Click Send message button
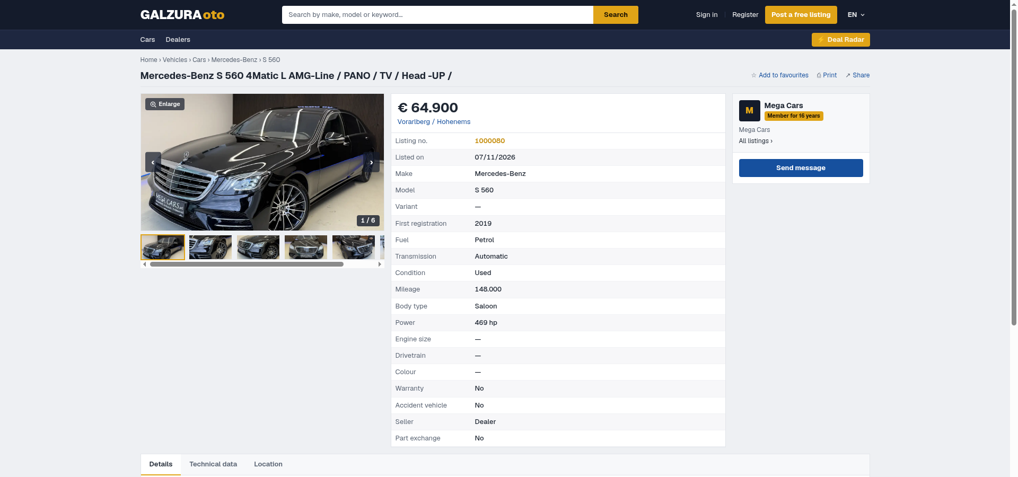1018x477 pixels. tap(801, 168)
